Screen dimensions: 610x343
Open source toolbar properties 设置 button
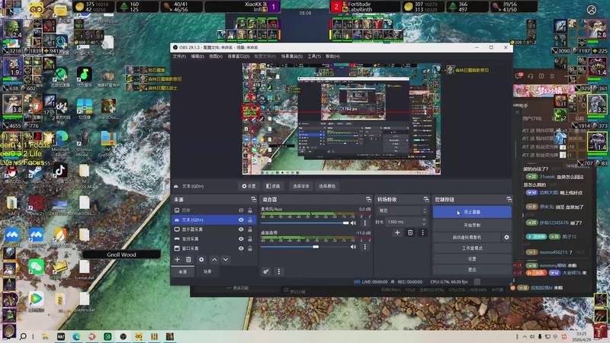point(249,186)
